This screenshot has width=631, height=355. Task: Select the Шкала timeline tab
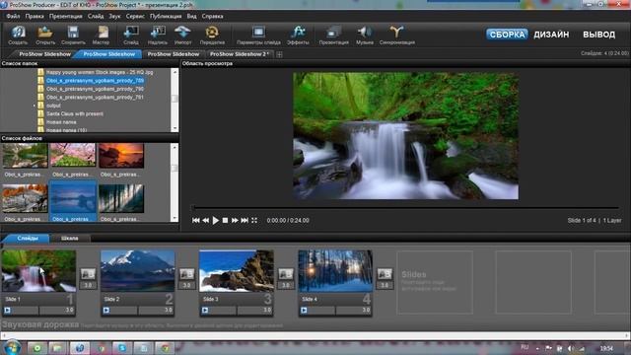69,239
